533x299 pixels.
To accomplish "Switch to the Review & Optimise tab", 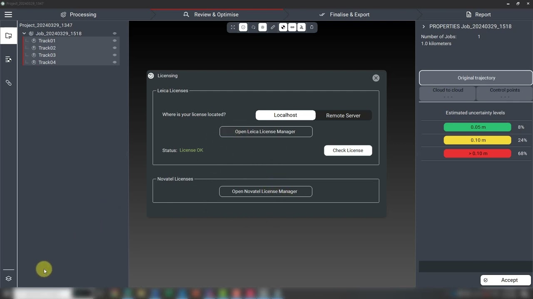I will 211,15.
